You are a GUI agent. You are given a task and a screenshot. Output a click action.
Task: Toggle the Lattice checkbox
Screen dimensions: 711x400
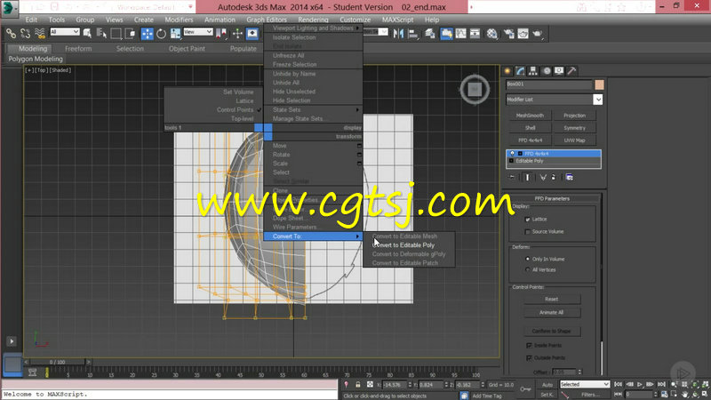527,220
